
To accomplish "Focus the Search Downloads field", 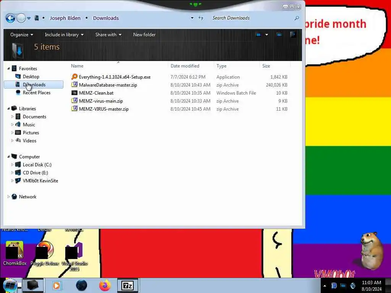I will [252, 18].
